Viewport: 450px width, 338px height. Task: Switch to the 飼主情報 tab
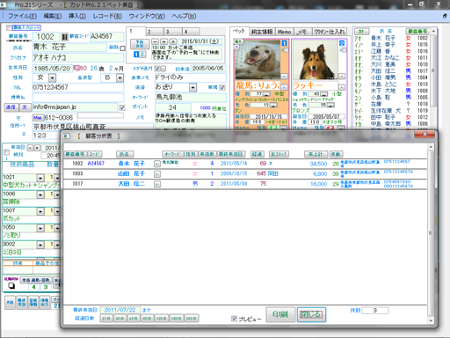pos(262,32)
